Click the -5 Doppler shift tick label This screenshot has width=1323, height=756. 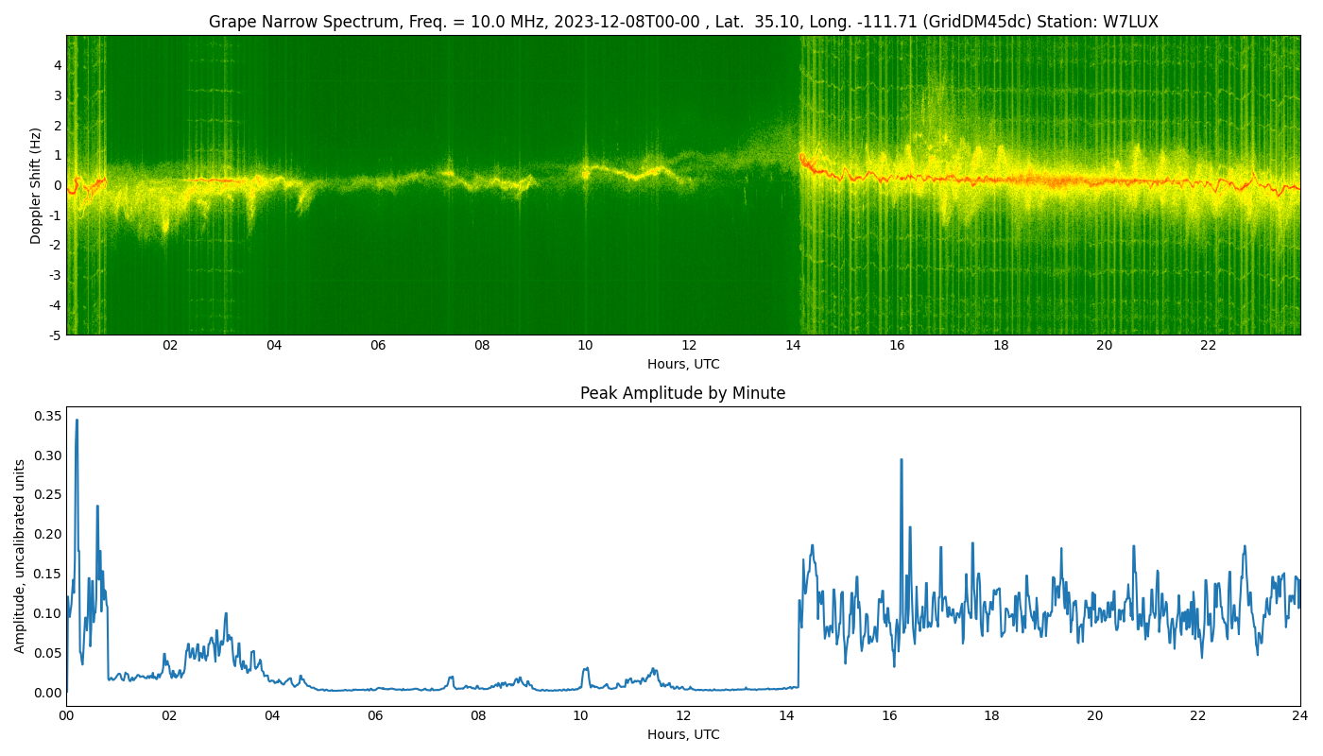tap(56, 335)
